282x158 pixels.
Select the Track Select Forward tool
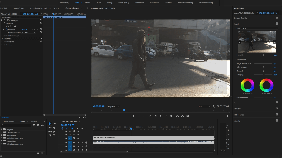click(54, 124)
